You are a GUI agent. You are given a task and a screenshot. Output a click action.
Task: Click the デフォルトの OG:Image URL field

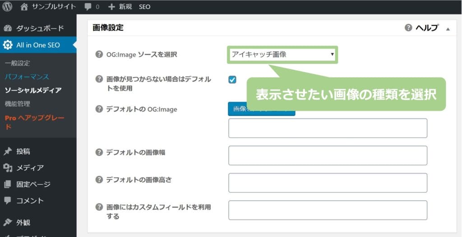(328, 128)
